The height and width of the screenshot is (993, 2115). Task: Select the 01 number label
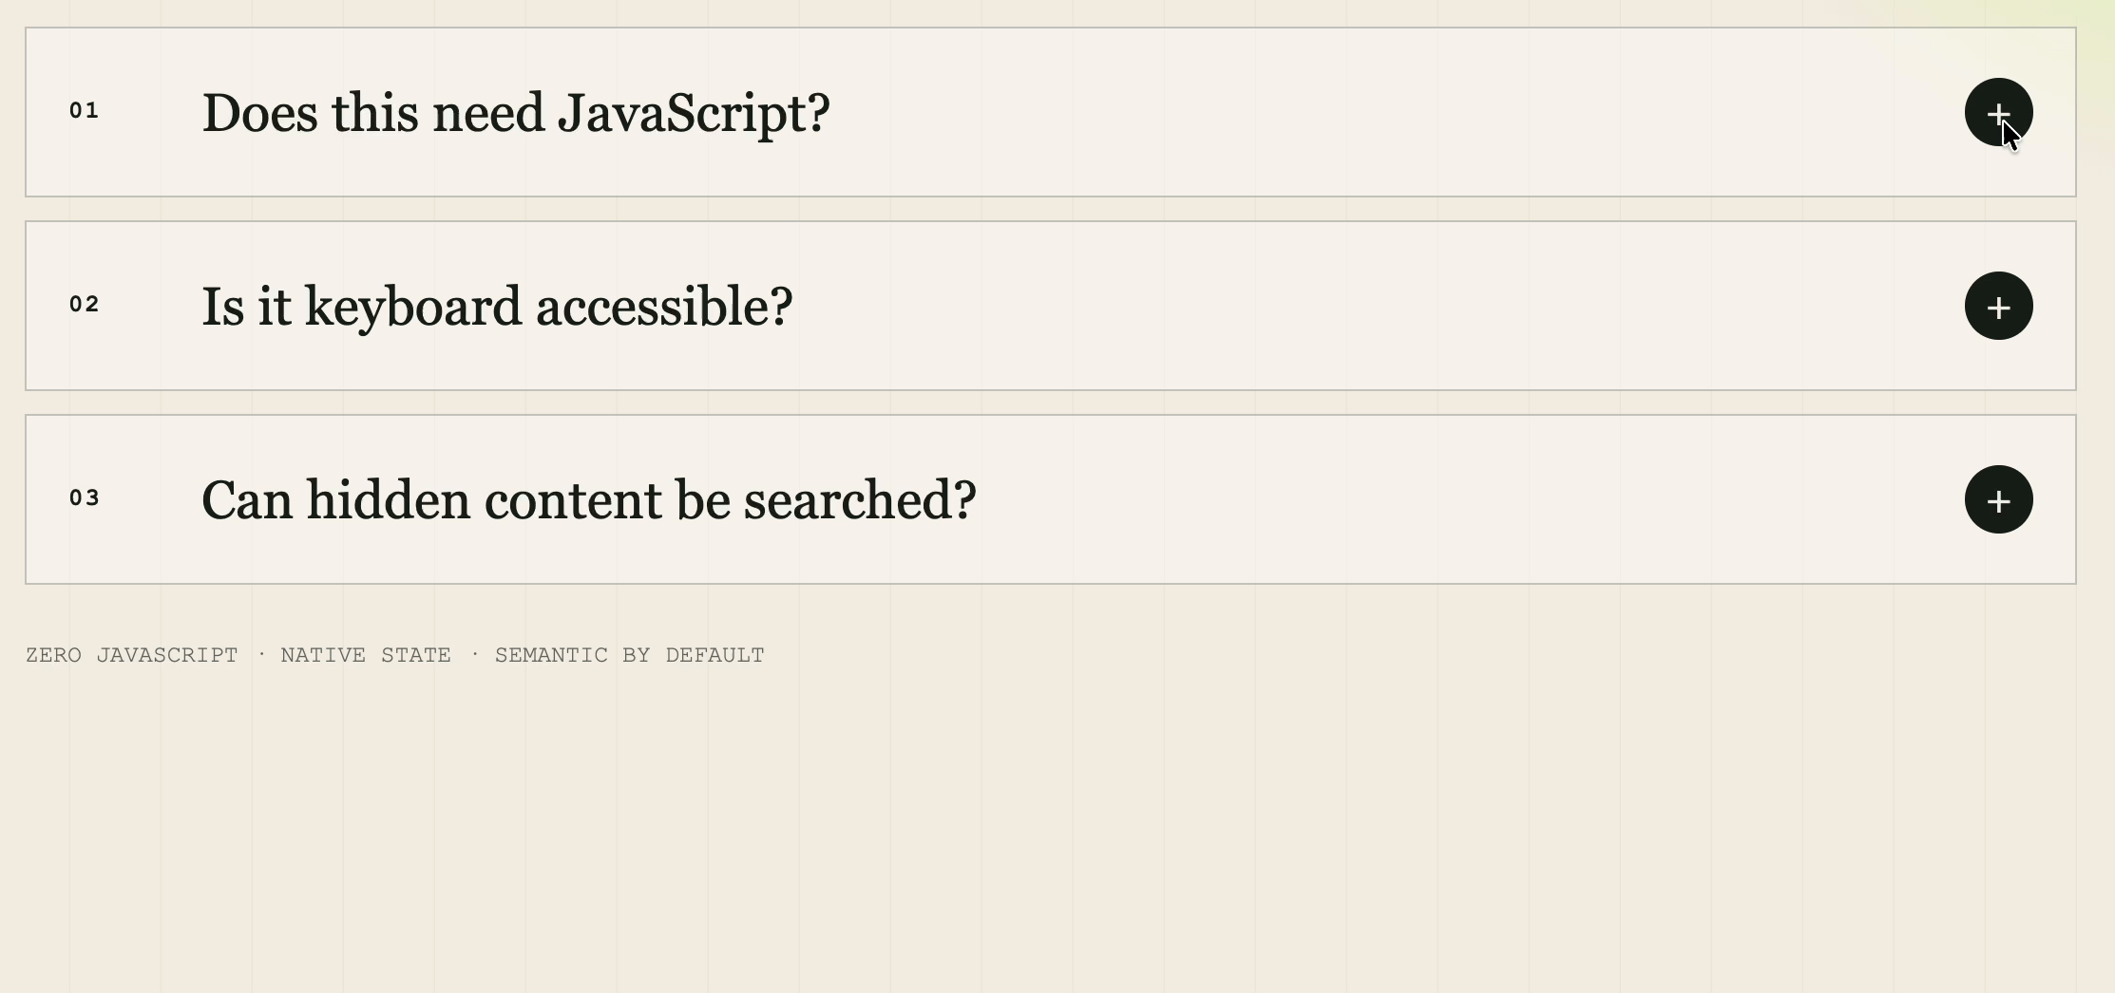tap(85, 111)
